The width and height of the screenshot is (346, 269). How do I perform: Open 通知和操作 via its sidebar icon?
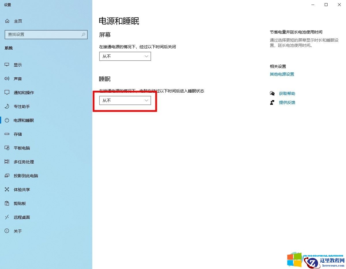(7, 92)
